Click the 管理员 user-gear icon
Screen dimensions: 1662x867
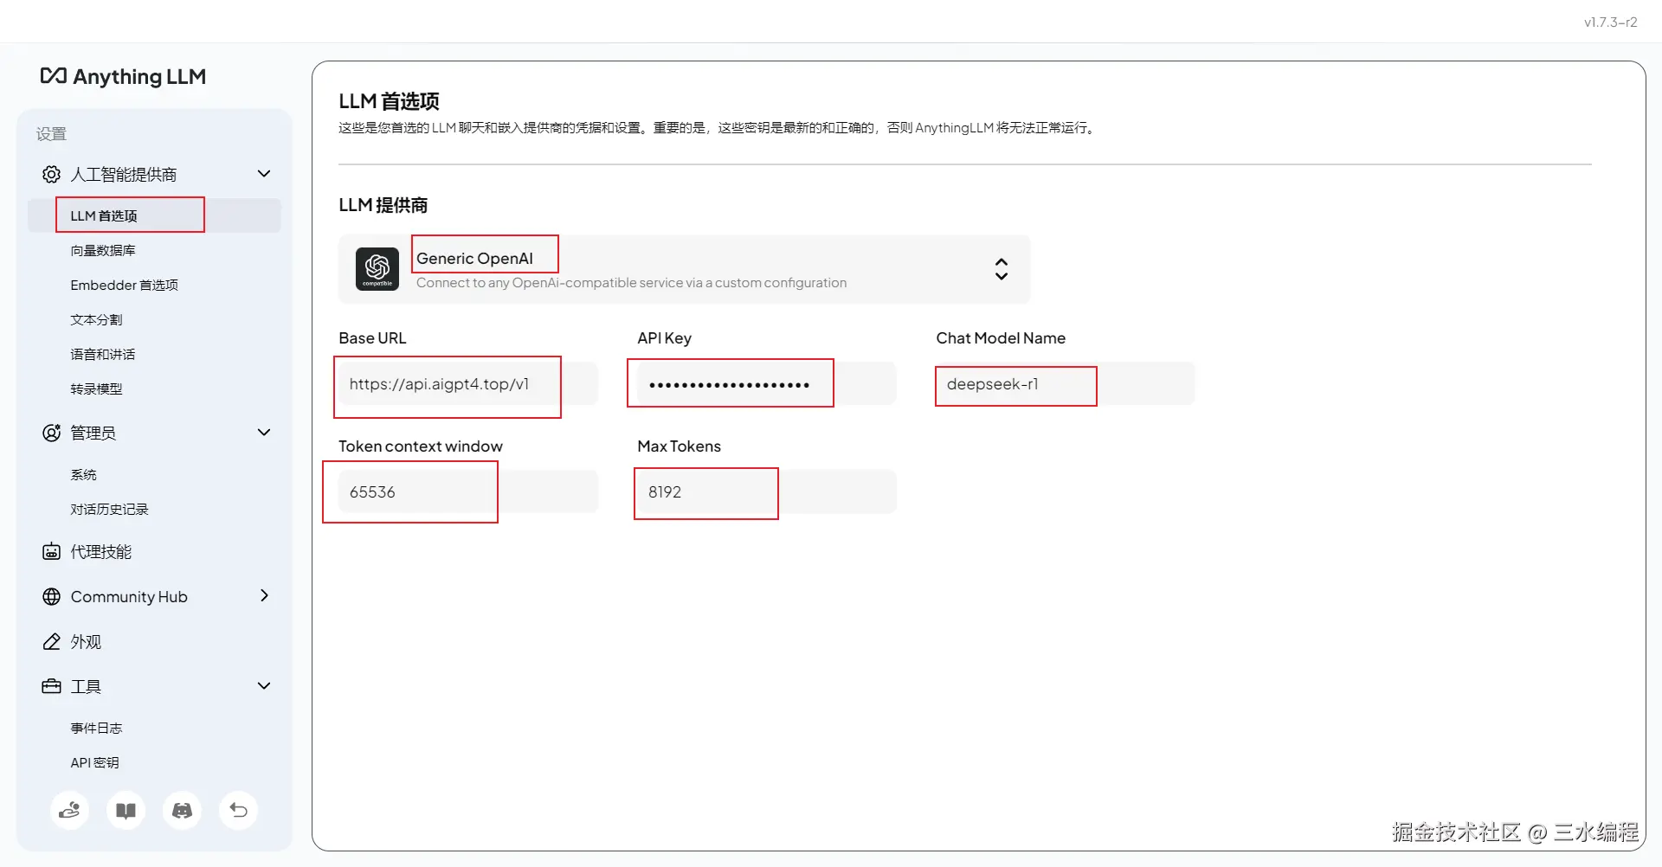tap(52, 433)
